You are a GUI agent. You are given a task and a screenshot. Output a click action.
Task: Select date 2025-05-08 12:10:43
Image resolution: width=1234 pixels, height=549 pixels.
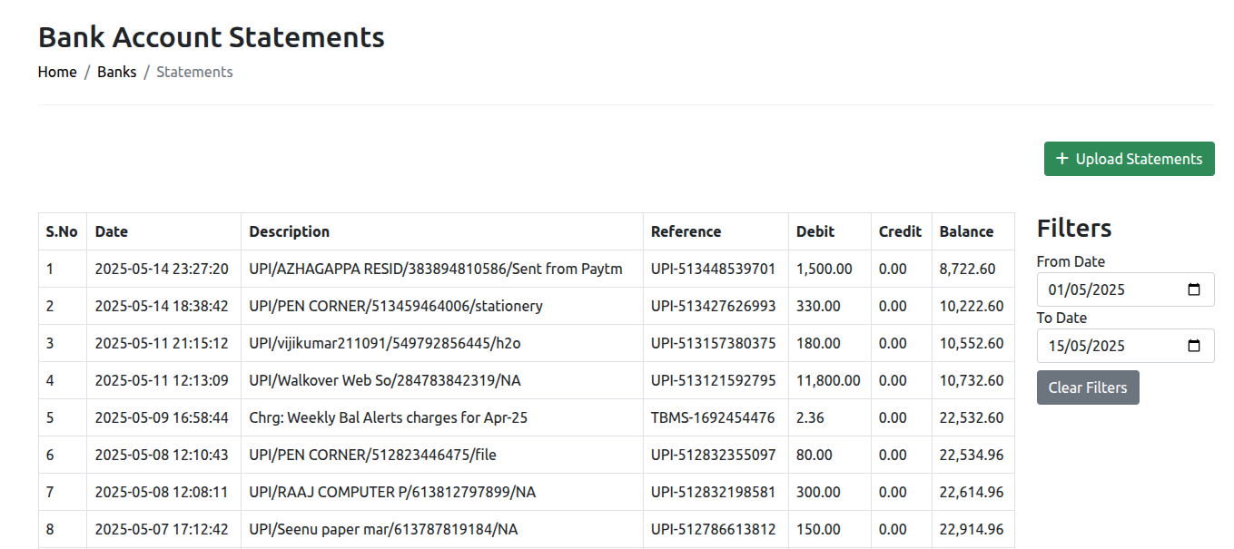tap(162, 455)
